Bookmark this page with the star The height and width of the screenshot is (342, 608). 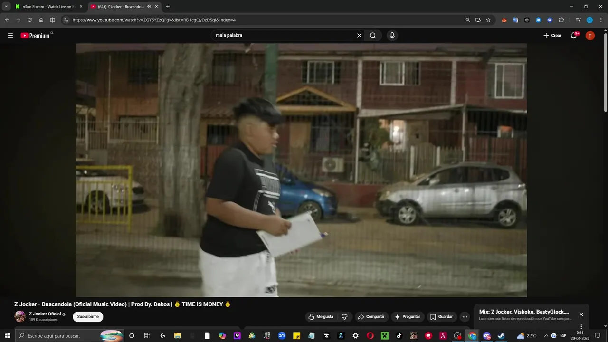[488, 20]
